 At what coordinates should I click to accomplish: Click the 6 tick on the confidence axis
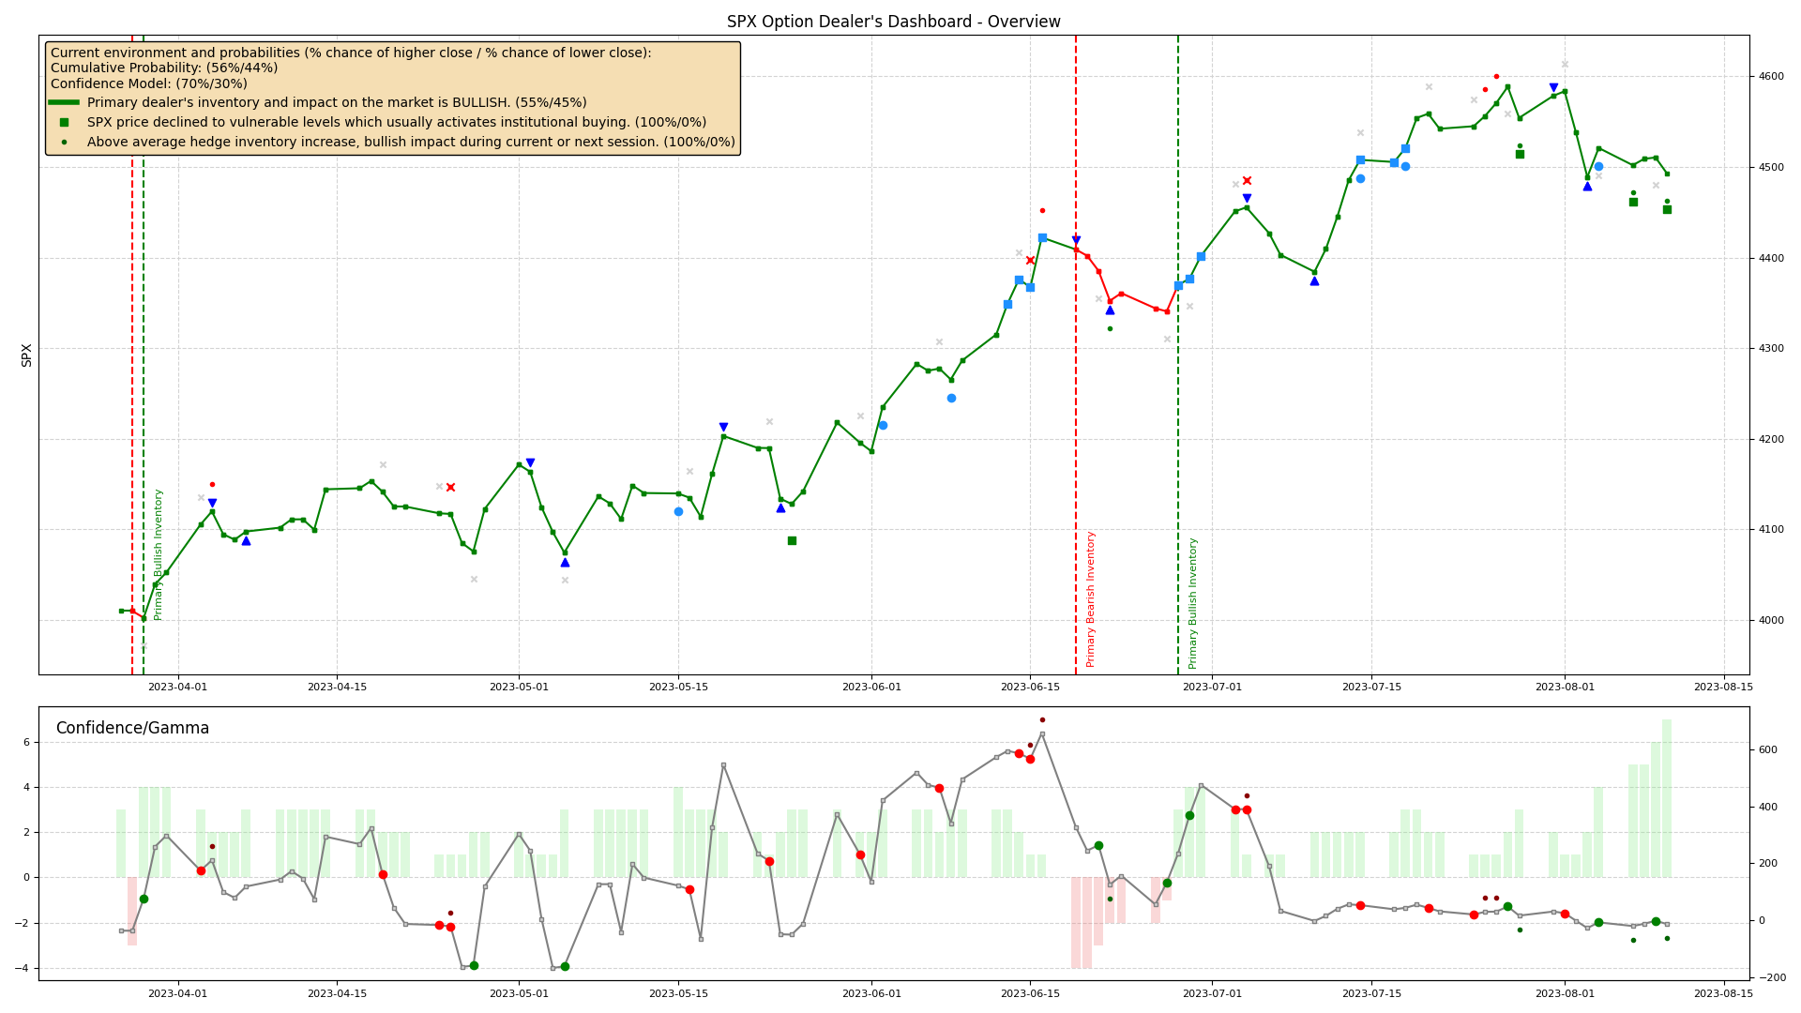27,743
